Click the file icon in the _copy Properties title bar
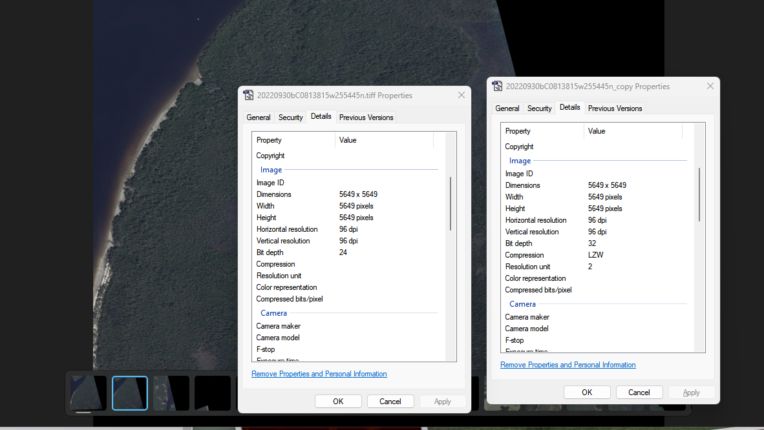Screen dimensions: 764x430 pyautogui.click(x=497, y=87)
